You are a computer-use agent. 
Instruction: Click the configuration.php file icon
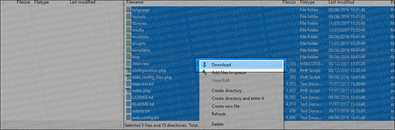point(128,70)
